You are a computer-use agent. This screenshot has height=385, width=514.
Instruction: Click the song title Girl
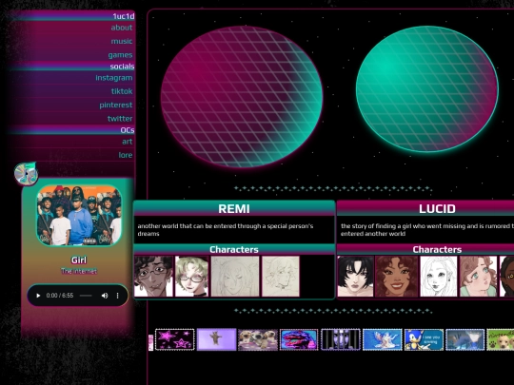(79, 260)
